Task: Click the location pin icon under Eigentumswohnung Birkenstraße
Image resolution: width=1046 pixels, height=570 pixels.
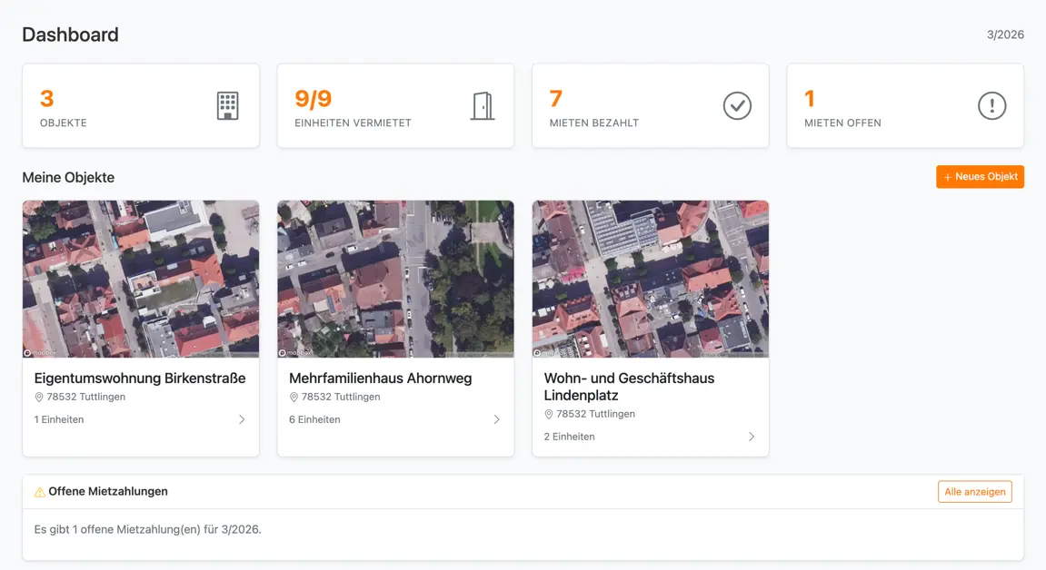Action: coord(37,397)
